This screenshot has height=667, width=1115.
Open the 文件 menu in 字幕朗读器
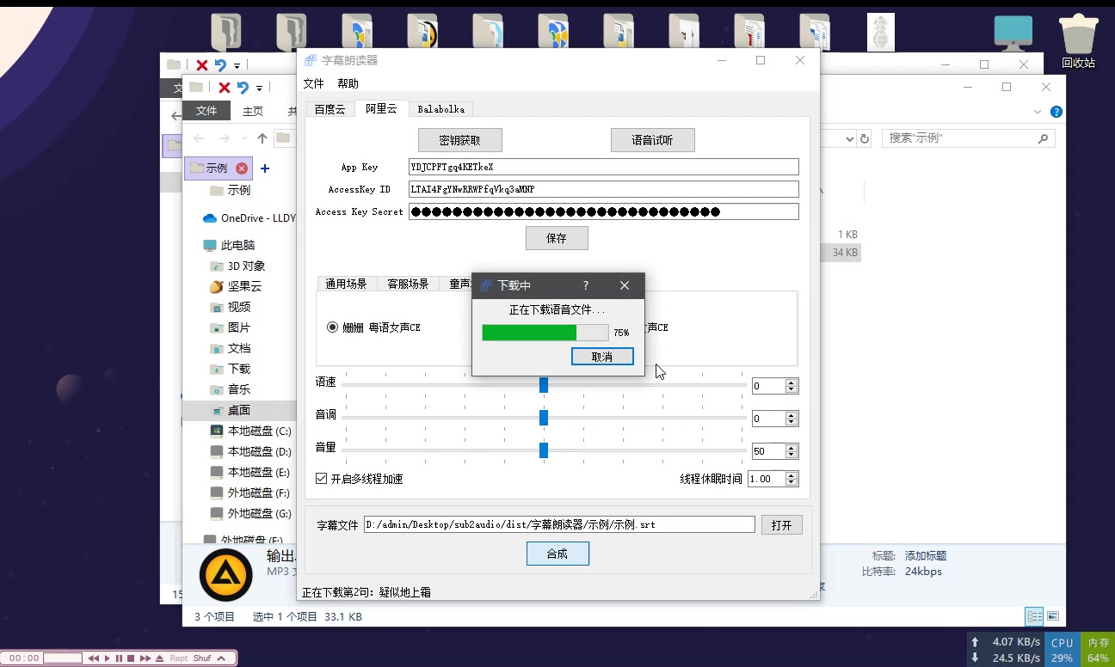point(313,83)
